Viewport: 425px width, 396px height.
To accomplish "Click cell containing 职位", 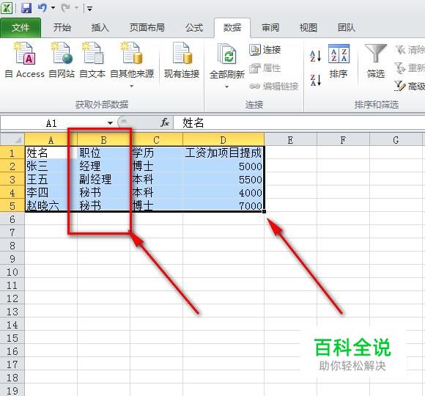I will (103, 153).
